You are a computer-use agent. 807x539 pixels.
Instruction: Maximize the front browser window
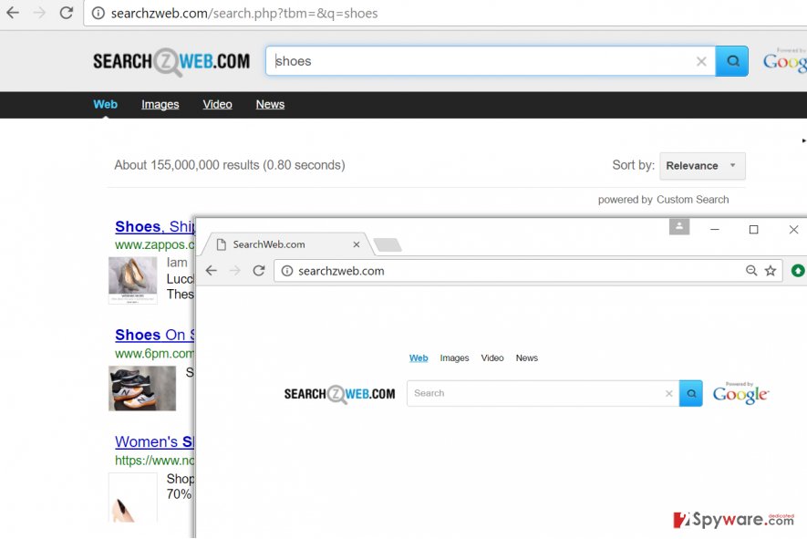coord(753,229)
